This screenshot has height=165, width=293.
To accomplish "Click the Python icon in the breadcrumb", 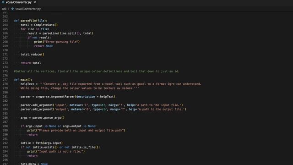I will (12, 9).
